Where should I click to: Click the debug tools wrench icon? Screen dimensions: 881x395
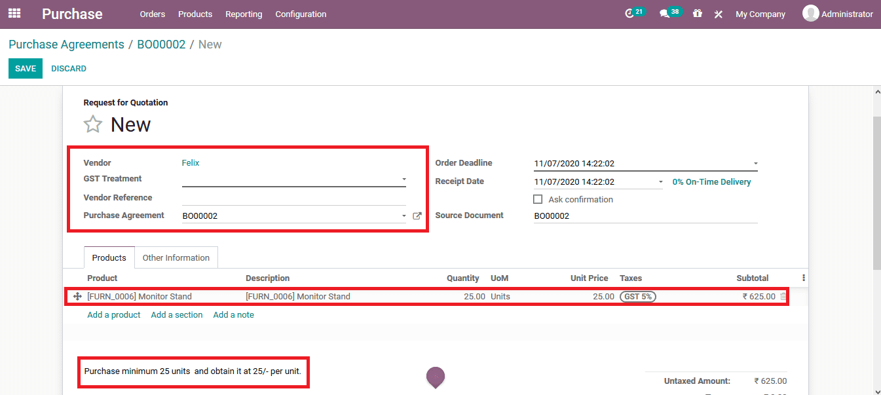click(x=718, y=14)
